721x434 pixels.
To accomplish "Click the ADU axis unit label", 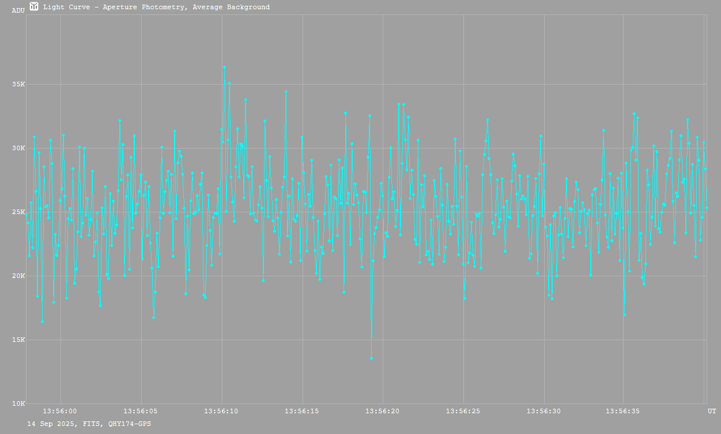I will [x=18, y=10].
